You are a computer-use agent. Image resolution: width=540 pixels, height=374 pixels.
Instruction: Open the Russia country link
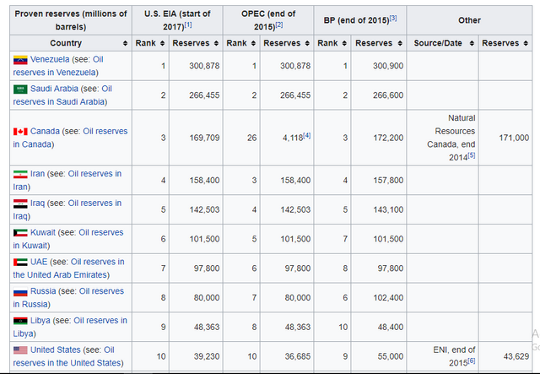pos(43,291)
